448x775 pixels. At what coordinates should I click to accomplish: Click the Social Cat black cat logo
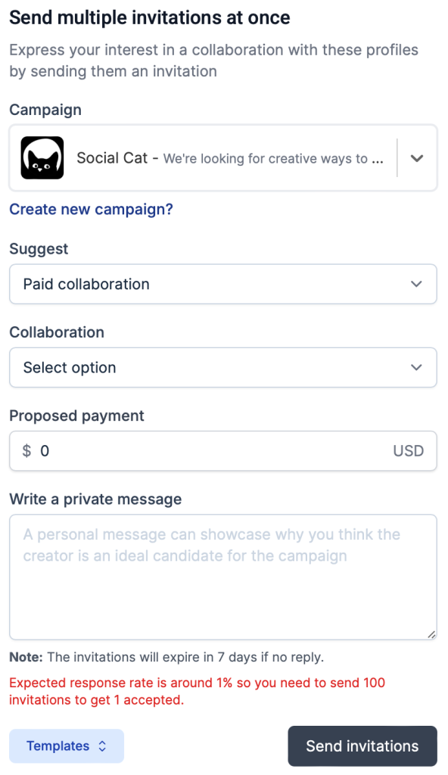coord(42,157)
